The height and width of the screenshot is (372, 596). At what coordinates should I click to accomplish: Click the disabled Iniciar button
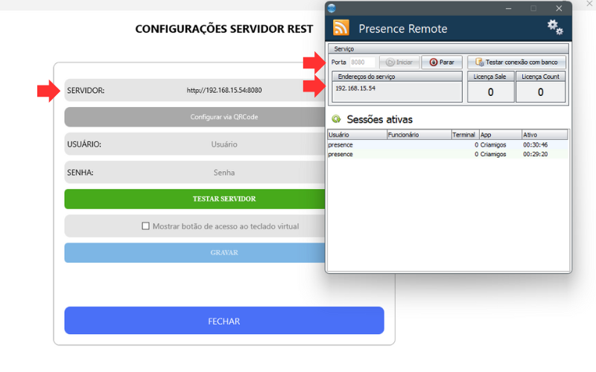tap(399, 62)
